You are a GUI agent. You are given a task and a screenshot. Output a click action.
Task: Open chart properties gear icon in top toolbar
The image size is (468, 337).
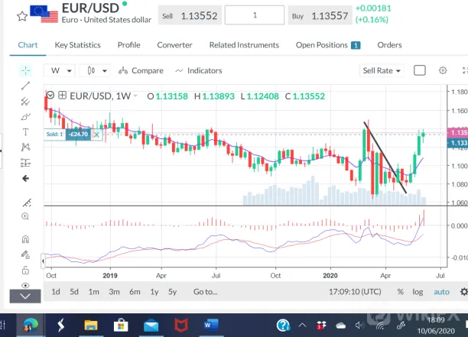443,70
